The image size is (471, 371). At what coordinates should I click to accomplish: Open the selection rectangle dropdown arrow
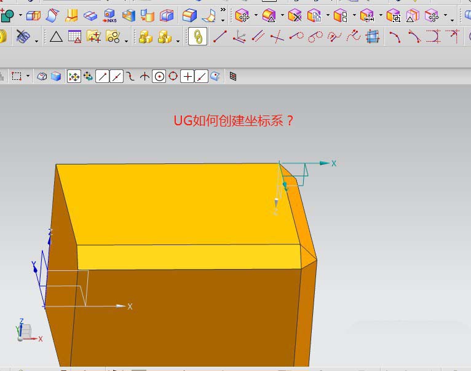click(28, 76)
